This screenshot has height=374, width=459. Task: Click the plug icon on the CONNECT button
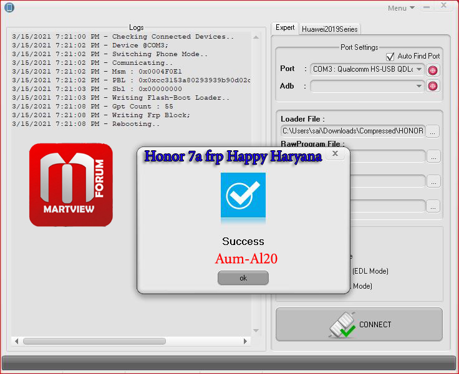(342, 325)
